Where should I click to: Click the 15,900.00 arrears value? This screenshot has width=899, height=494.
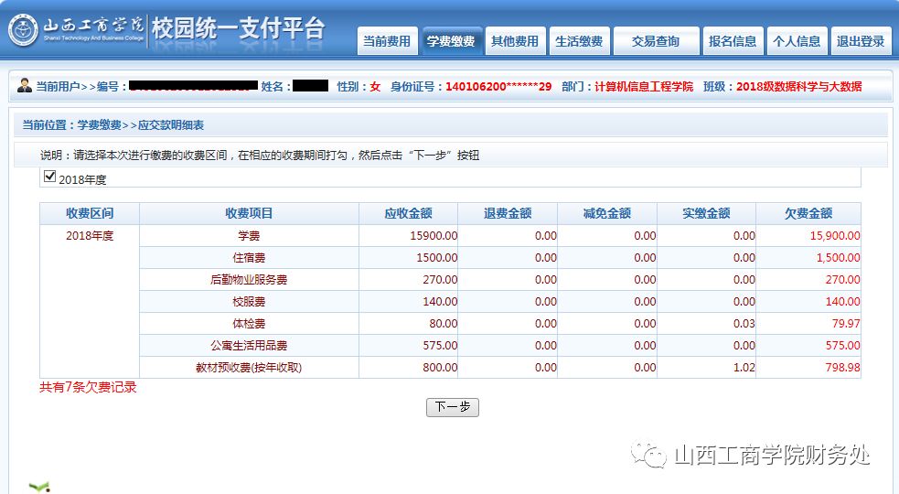click(x=835, y=236)
